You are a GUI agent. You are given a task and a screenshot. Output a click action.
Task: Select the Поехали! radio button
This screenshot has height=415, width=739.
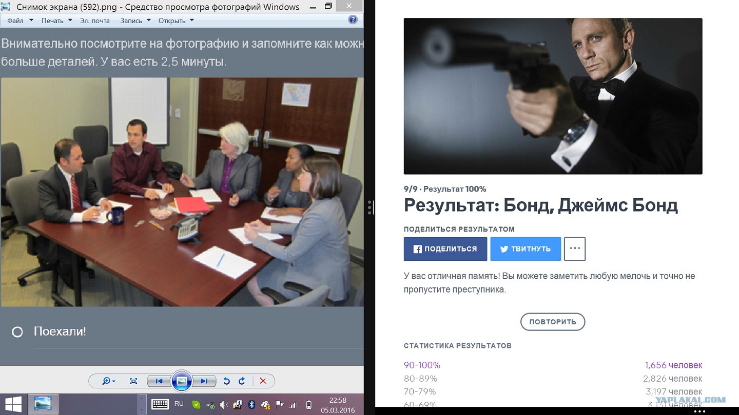pyautogui.click(x=17, y=332)
